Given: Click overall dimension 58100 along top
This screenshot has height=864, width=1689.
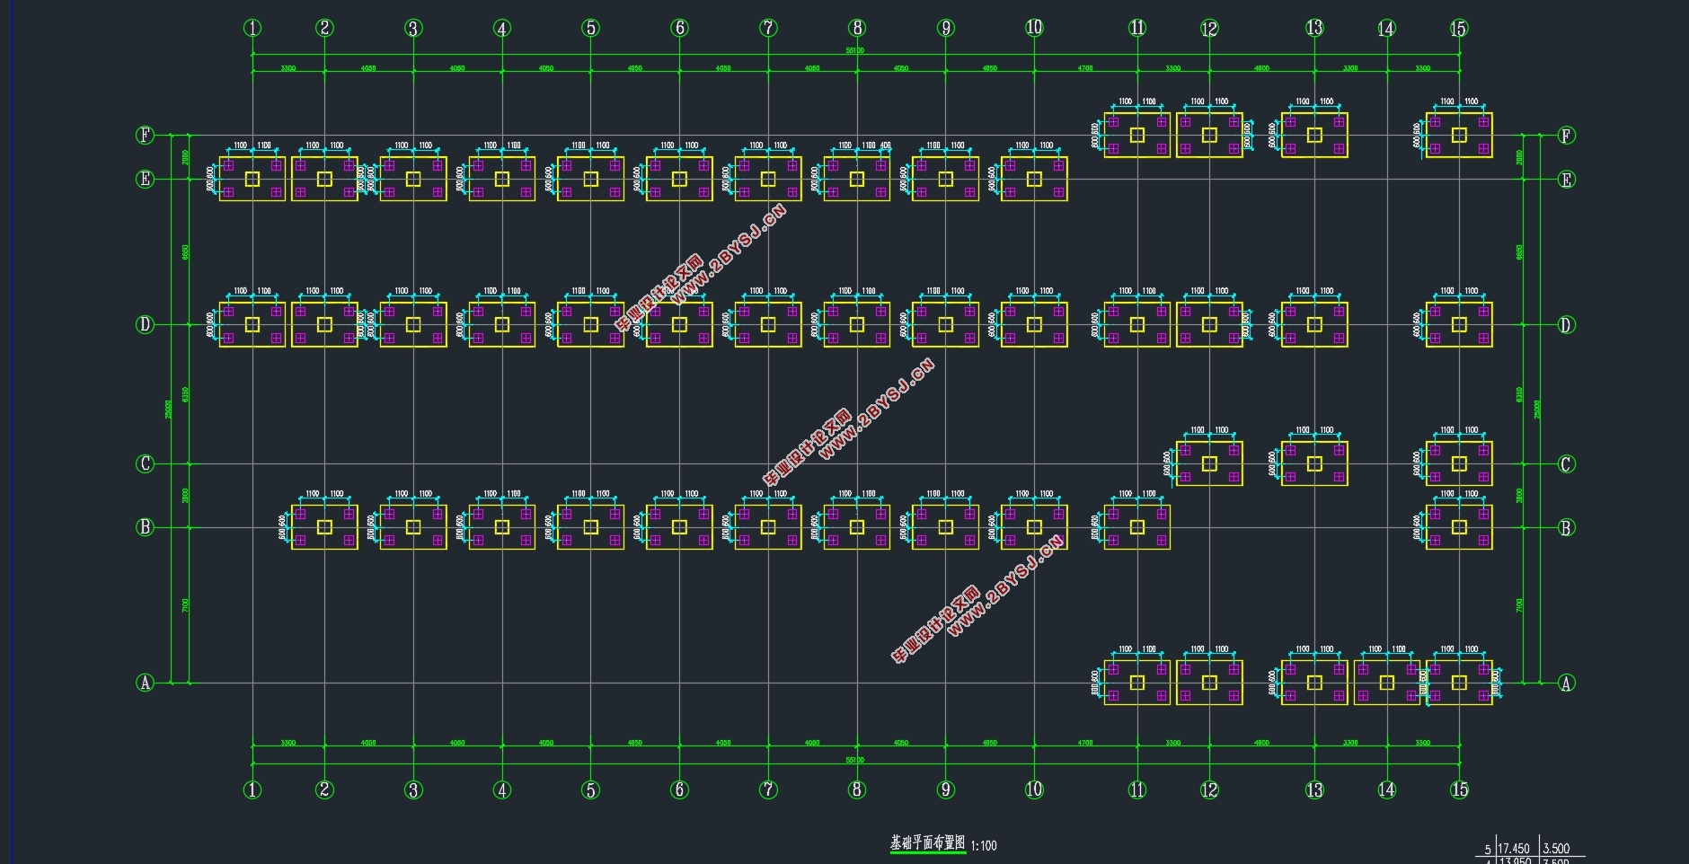Looking at the screenshot, I should (854, 50).
